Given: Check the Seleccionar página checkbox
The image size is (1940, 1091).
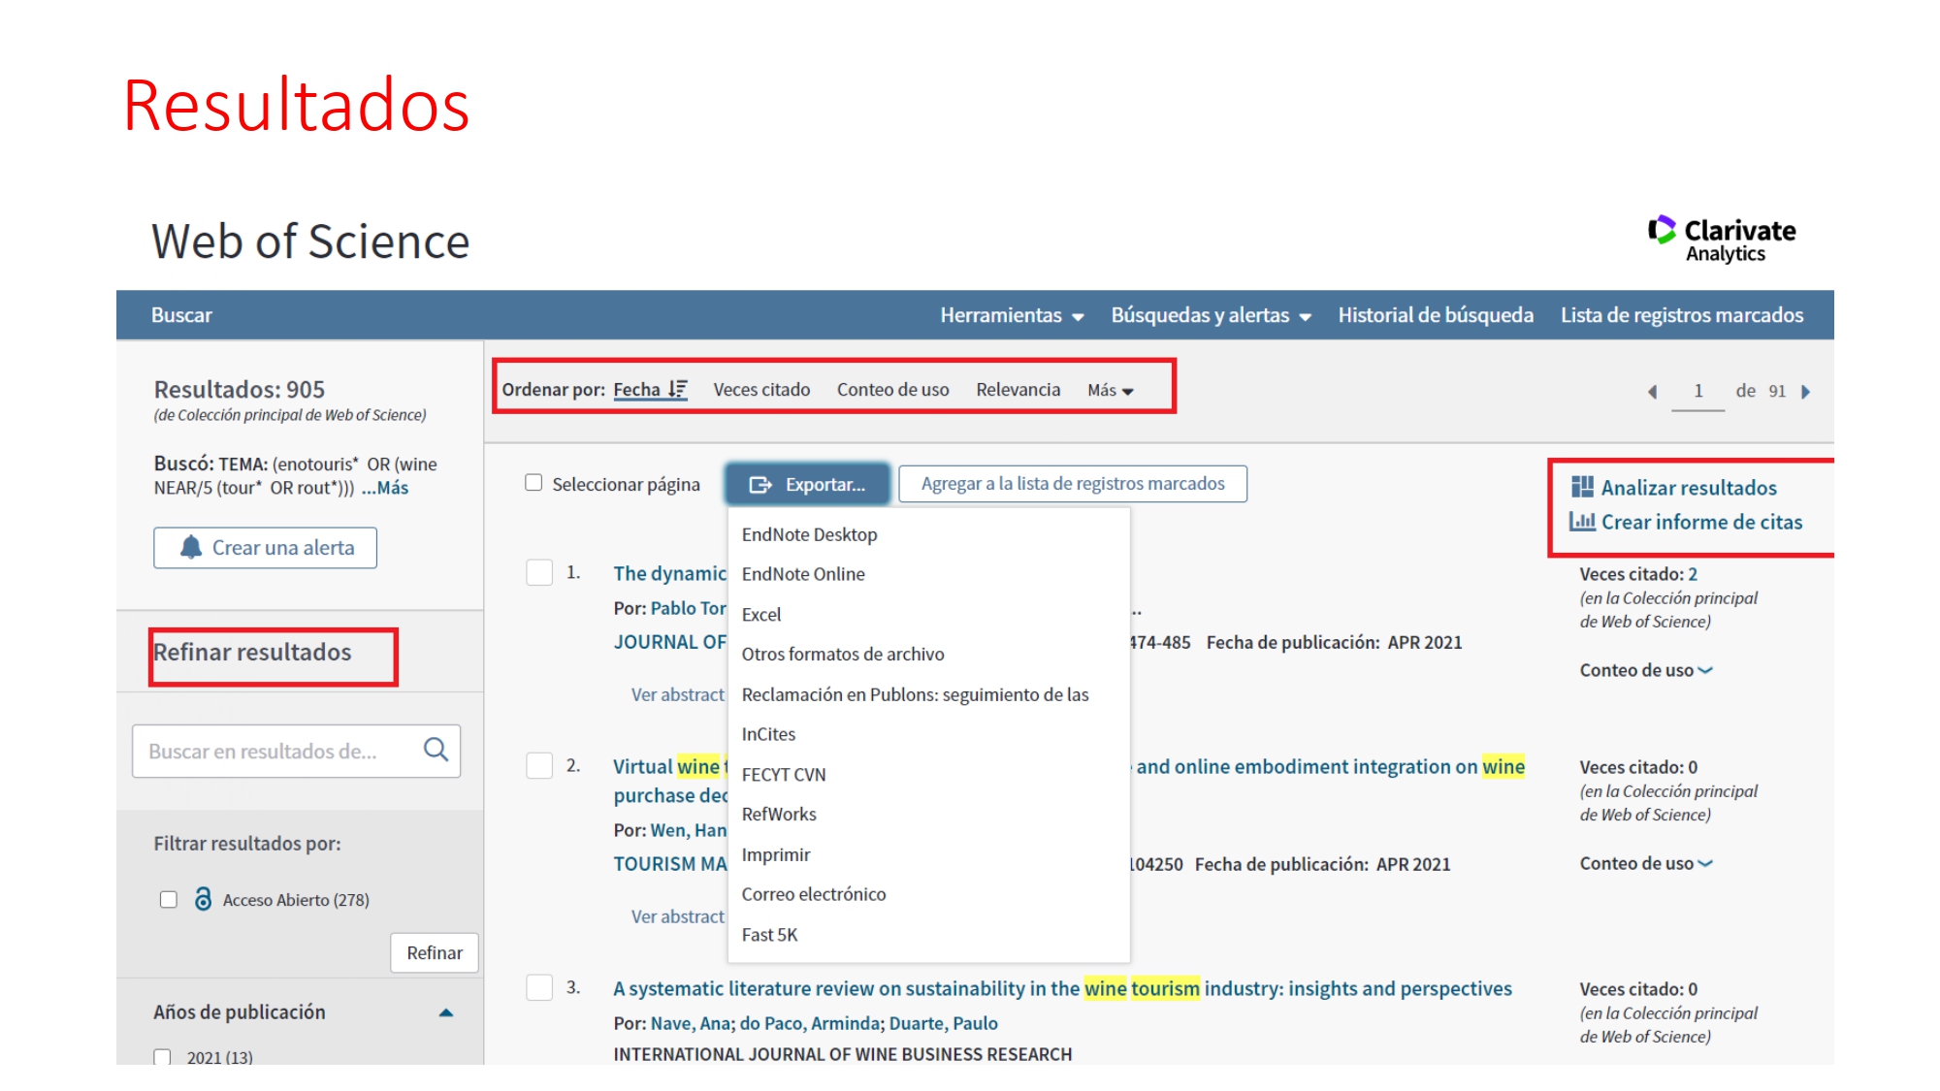Looking at the screenshot, I should tap(533, 483).
